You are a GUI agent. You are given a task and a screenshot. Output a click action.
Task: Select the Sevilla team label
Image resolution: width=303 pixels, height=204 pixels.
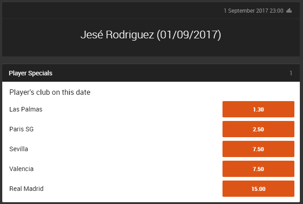tap(19, 149)
